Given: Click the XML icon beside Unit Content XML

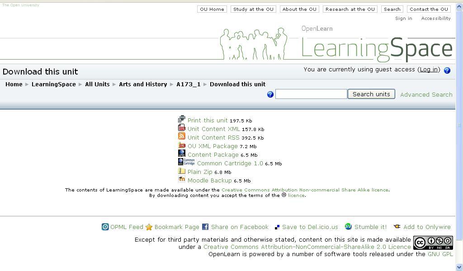Looking at the screenshot, I should (182, 128).
